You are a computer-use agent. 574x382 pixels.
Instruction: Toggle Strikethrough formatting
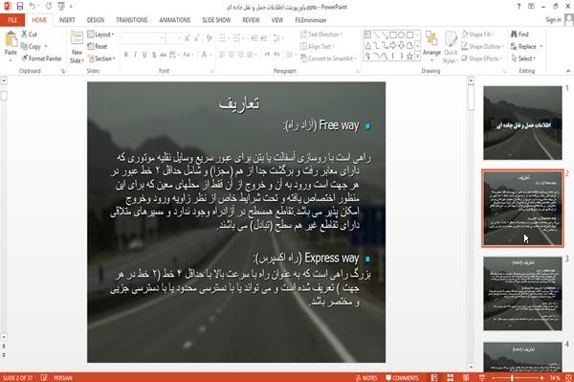coord(164,55)
